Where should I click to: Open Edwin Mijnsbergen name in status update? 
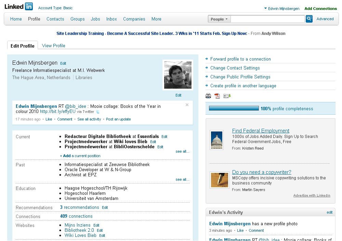[36, 106]
